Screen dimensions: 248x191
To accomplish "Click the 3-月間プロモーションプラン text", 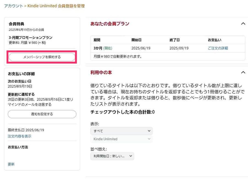I will pyautogui.click(x=31, y=38).
